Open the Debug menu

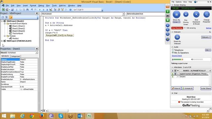click(41, 6)
